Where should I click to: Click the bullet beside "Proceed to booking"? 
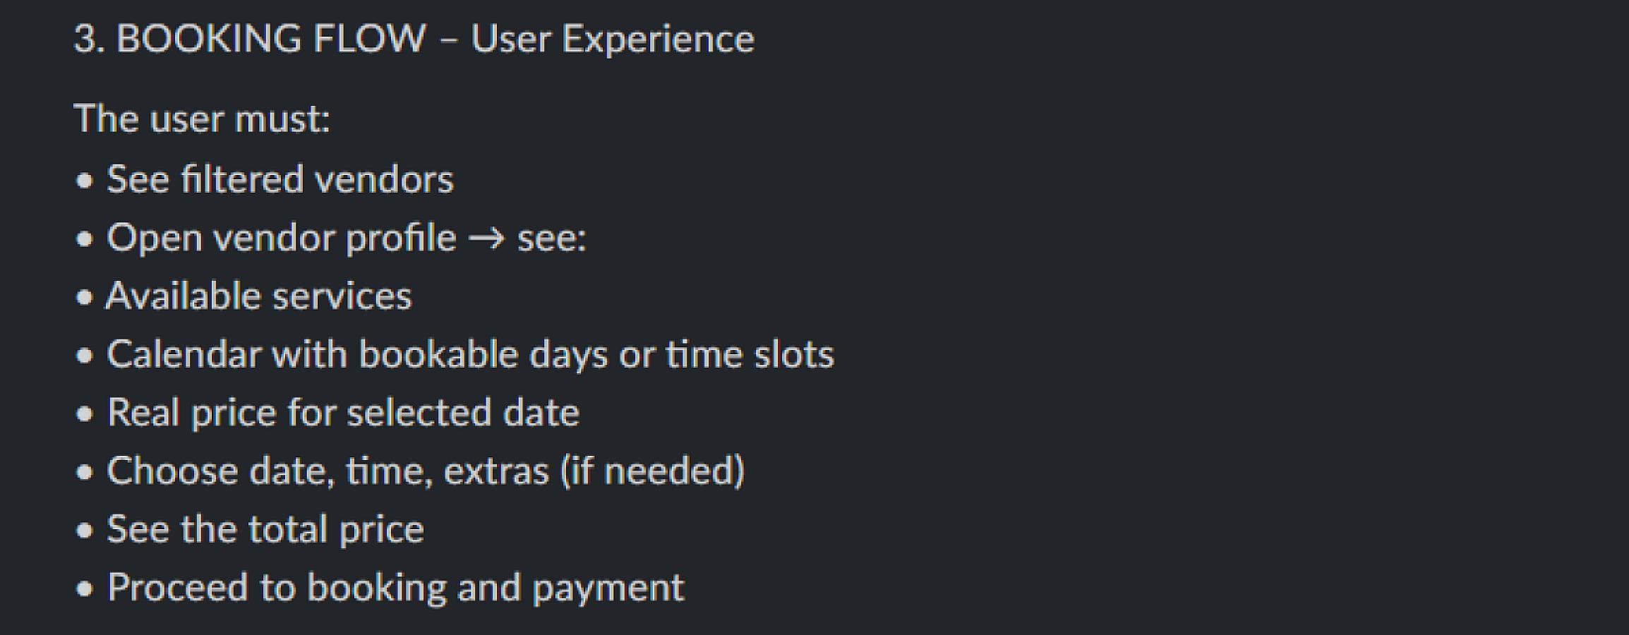pyautogui.click(x=85, y=589)
